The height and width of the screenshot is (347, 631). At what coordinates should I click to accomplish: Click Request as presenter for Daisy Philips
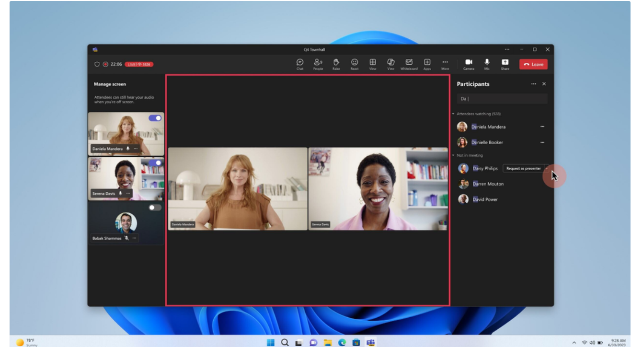523,168
